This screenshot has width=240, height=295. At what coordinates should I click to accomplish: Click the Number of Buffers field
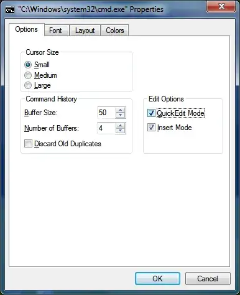106,128
